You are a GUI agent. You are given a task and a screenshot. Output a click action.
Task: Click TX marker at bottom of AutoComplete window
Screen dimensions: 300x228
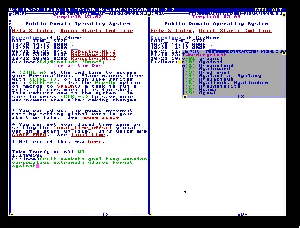(x=241, y=97)
